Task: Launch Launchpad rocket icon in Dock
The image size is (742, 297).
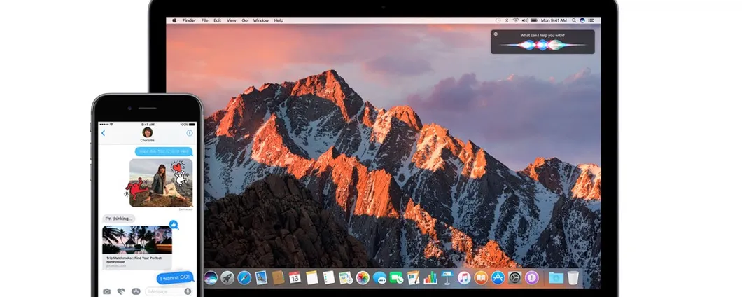Action: 227,277
